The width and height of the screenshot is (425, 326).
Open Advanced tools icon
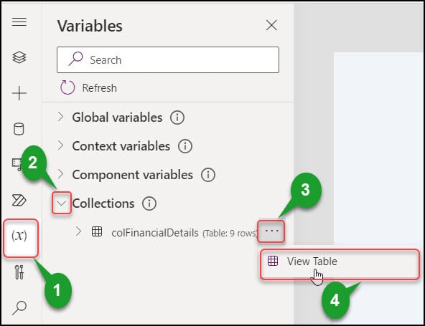point(19,272)
